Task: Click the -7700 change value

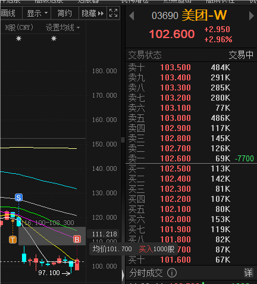Action: click(245, 158)
